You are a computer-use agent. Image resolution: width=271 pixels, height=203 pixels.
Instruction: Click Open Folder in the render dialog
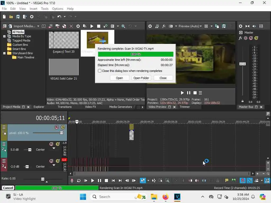point(141,78)
